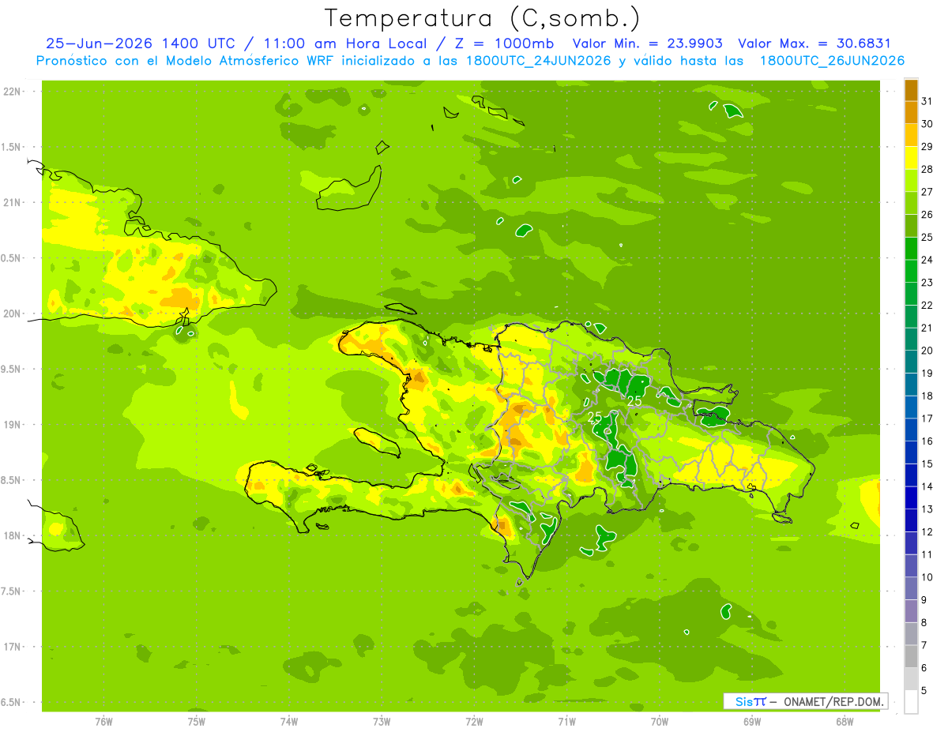Click the '7.5N' latitude axis label
948x732 pixels.
tap(12, 591)
